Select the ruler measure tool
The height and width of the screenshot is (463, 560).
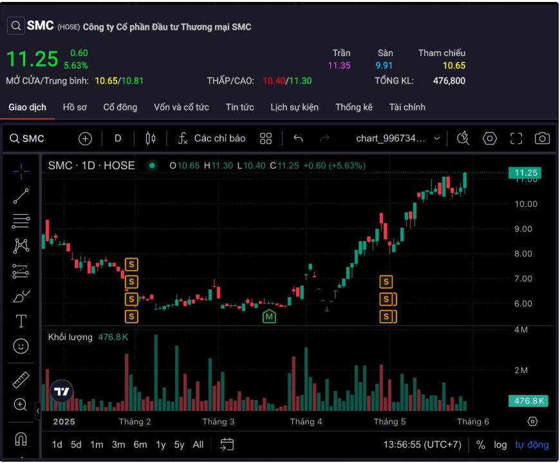(x=21, y=380)
